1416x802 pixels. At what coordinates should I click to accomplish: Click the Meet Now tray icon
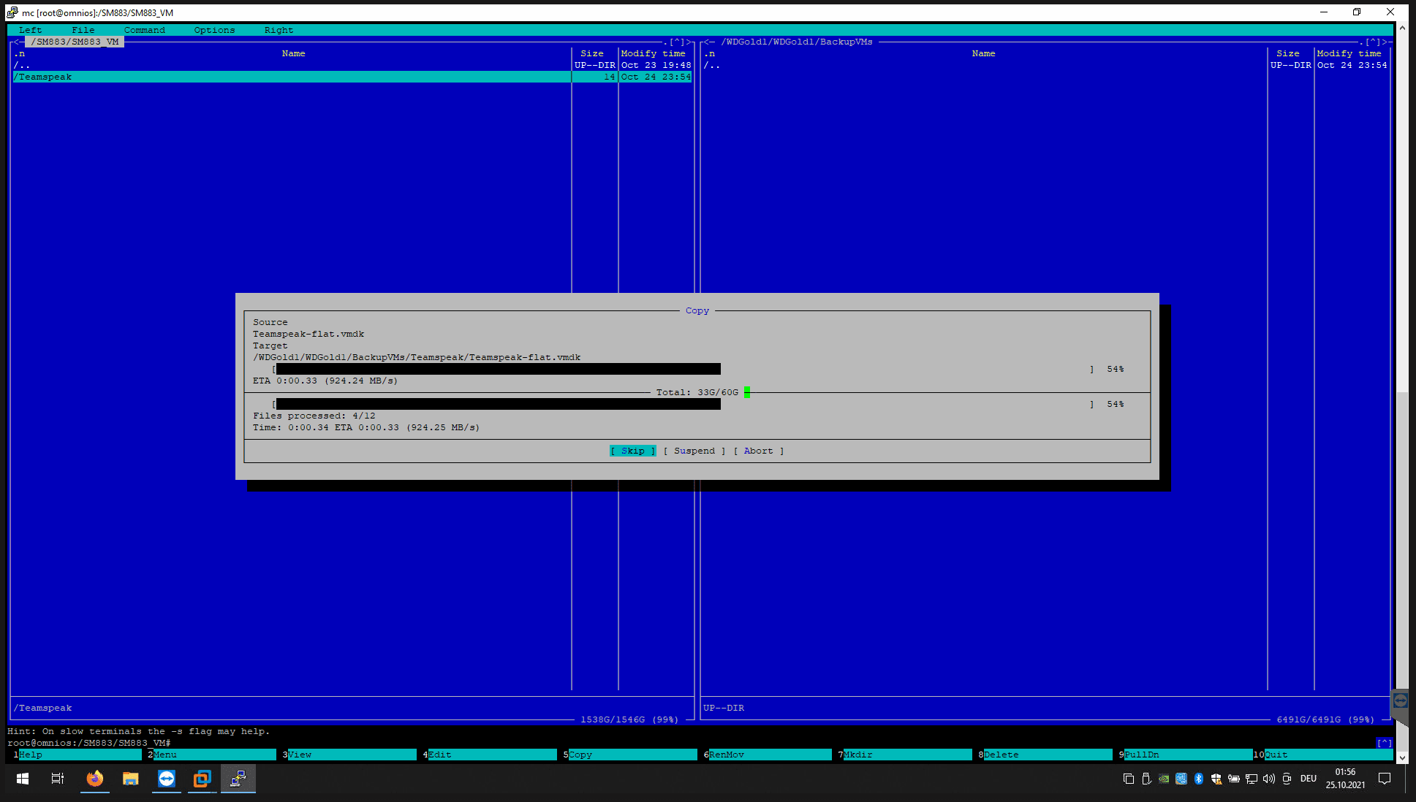pos(1287,779)
